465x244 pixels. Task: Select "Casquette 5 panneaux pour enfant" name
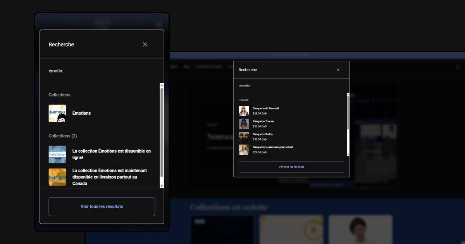(x=274, y=147)
